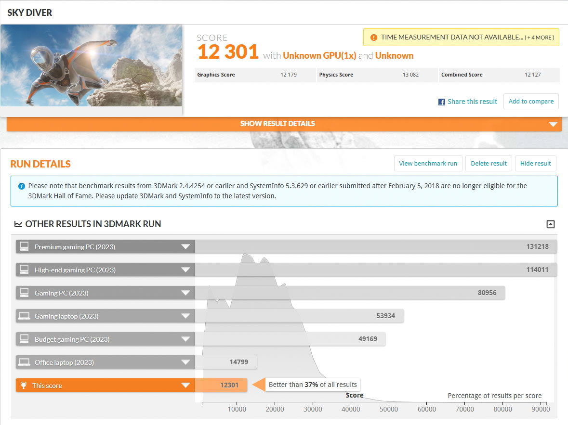Click the Facebook icon beside Share this result

(442, 102)
